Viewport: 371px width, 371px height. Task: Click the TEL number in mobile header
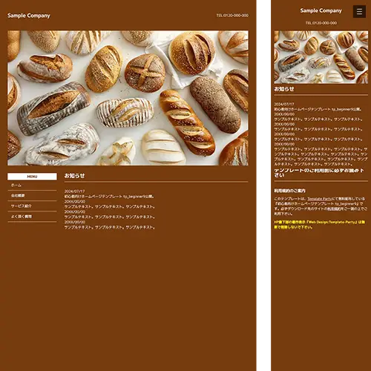(321, 23)
